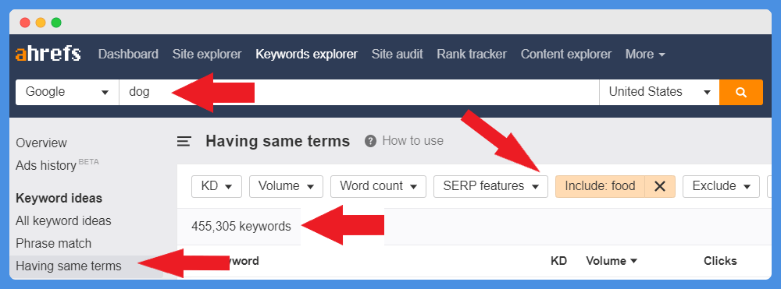This screenshot has width=781, height=289.
Task: Go to Site explorer tab
Action: pyautogui.click(x=207, y=54)
